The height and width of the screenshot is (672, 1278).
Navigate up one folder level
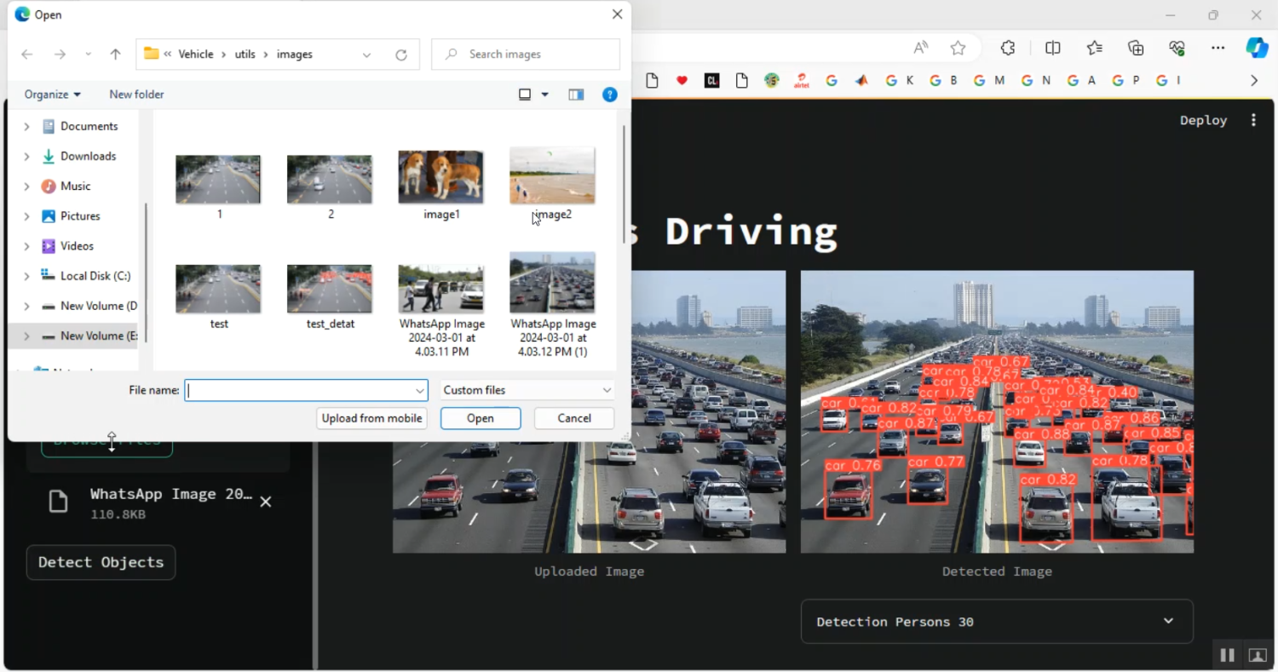(115, 54)
